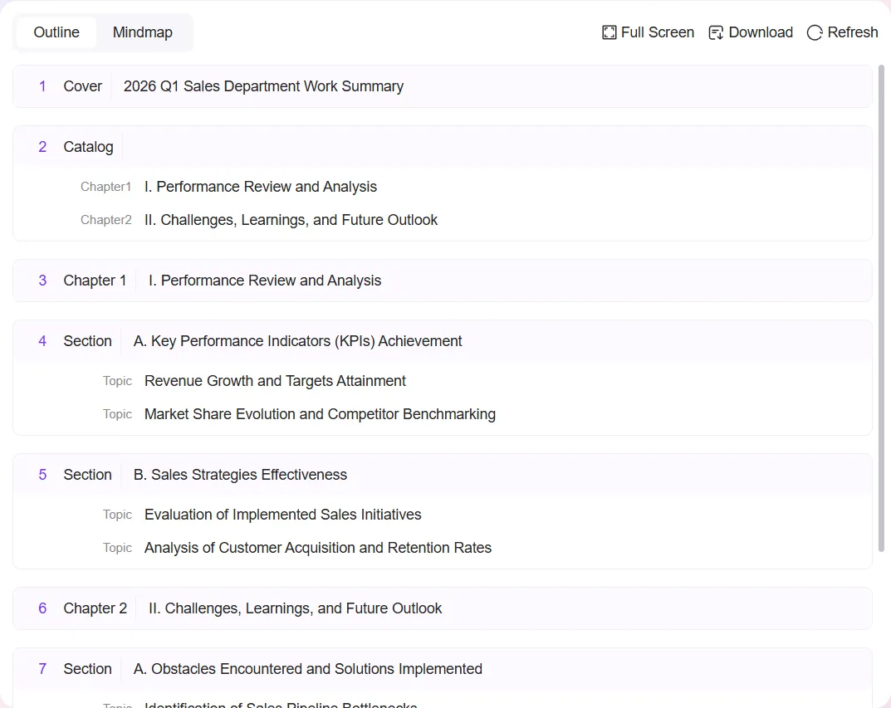The height and width of the screenshot is (708, 891).
Task: Select the Catalog slide row
Action: click(x=88, y=147)
